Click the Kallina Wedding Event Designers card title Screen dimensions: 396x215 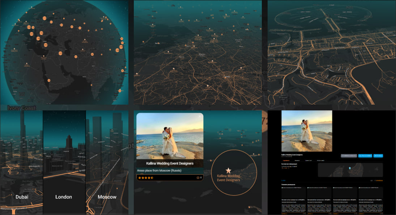pos(170,163)
